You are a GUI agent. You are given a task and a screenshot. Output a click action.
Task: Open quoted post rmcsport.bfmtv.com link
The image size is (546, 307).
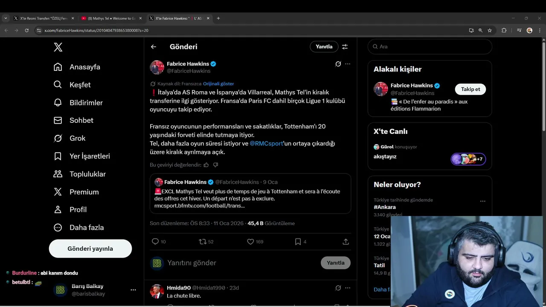pos(200,206)
